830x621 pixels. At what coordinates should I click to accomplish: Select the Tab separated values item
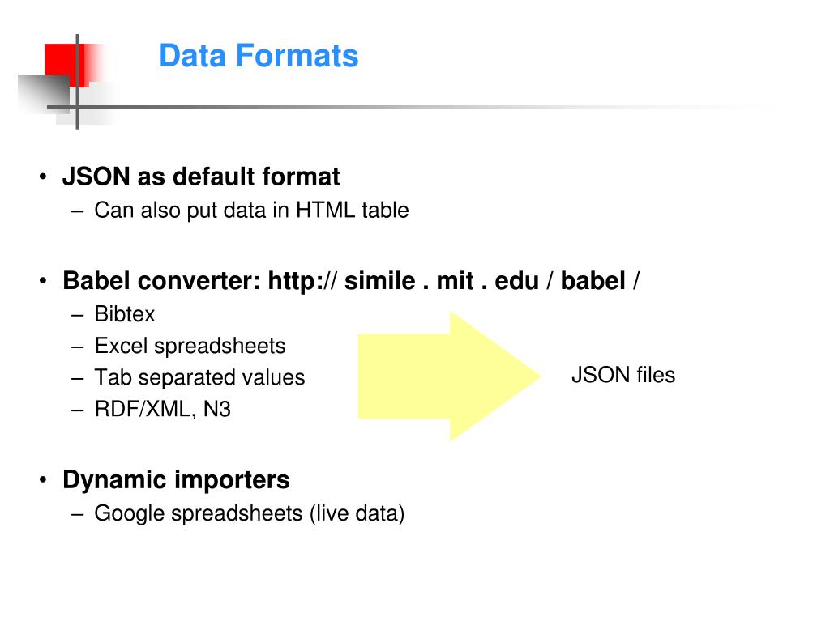coord(199,377)
